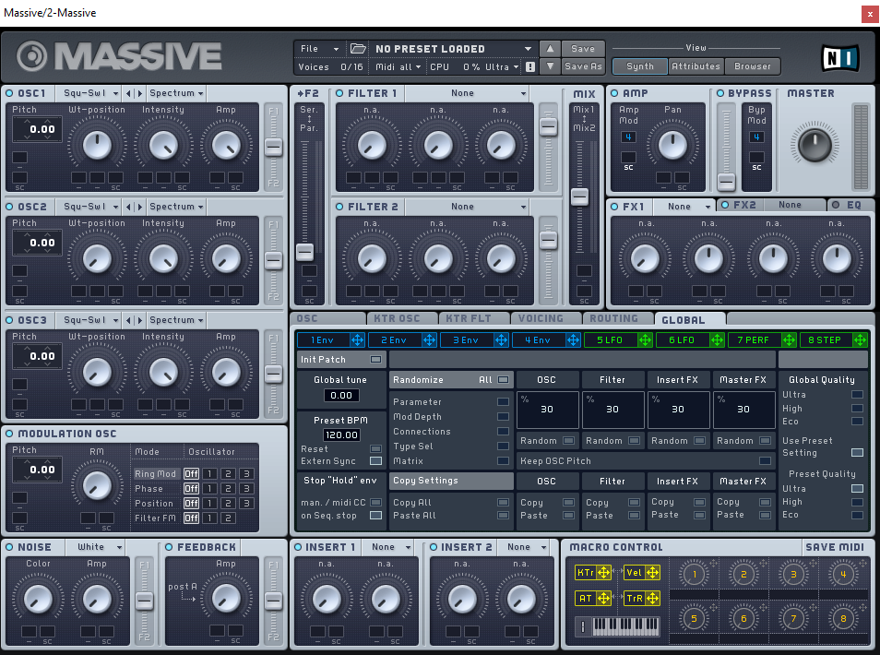Click Feedback Amp knob
This screenshot has height=655, width=880.
(226, 598)
